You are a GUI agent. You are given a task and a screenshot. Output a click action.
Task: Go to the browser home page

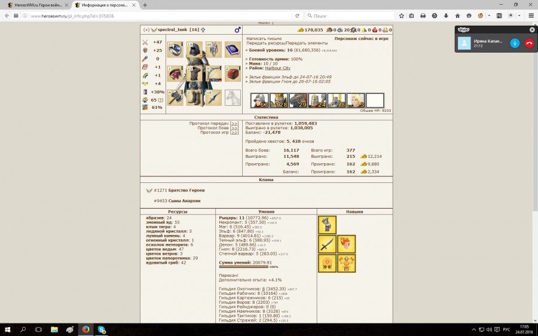(x=457, y=16)
